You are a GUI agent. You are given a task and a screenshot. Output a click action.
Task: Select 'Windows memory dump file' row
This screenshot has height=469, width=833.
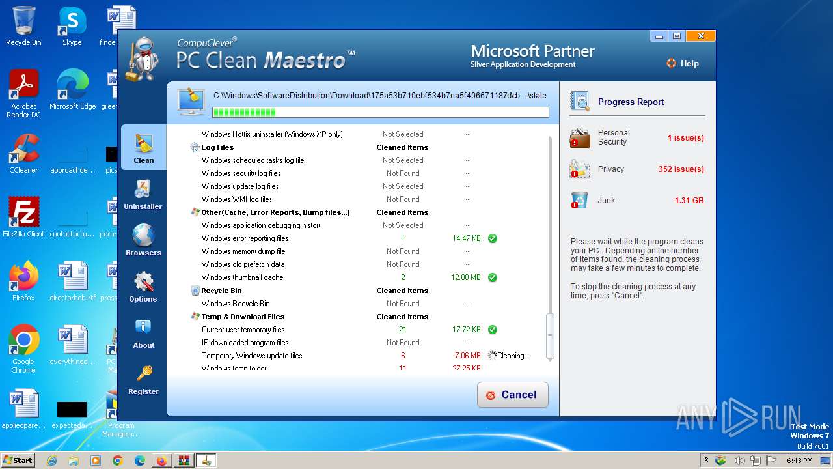click(364, 251)
